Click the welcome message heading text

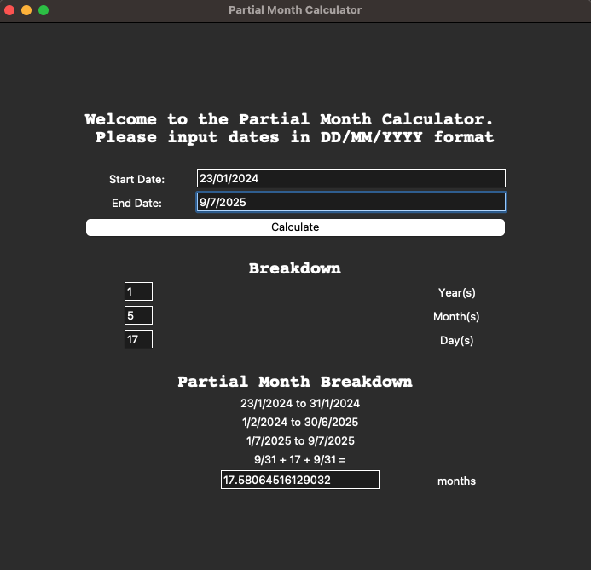point(290,128)
